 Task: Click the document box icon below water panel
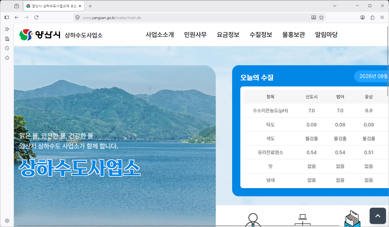pos(352,219)
